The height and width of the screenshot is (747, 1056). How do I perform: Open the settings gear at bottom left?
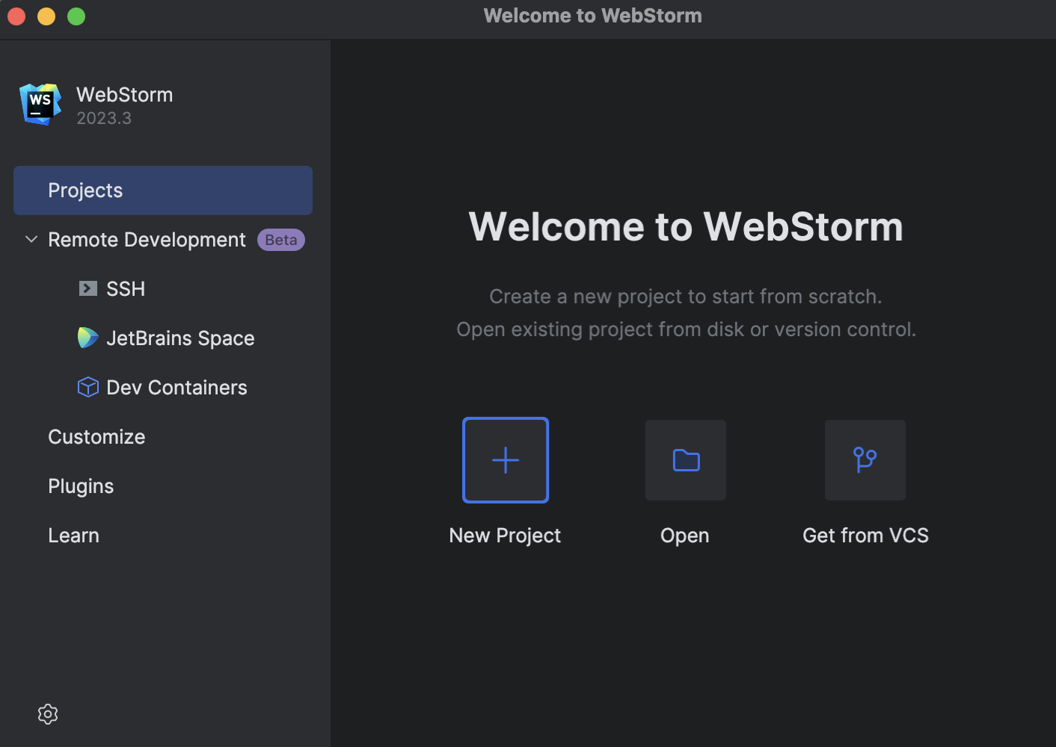tap(48, 714)
